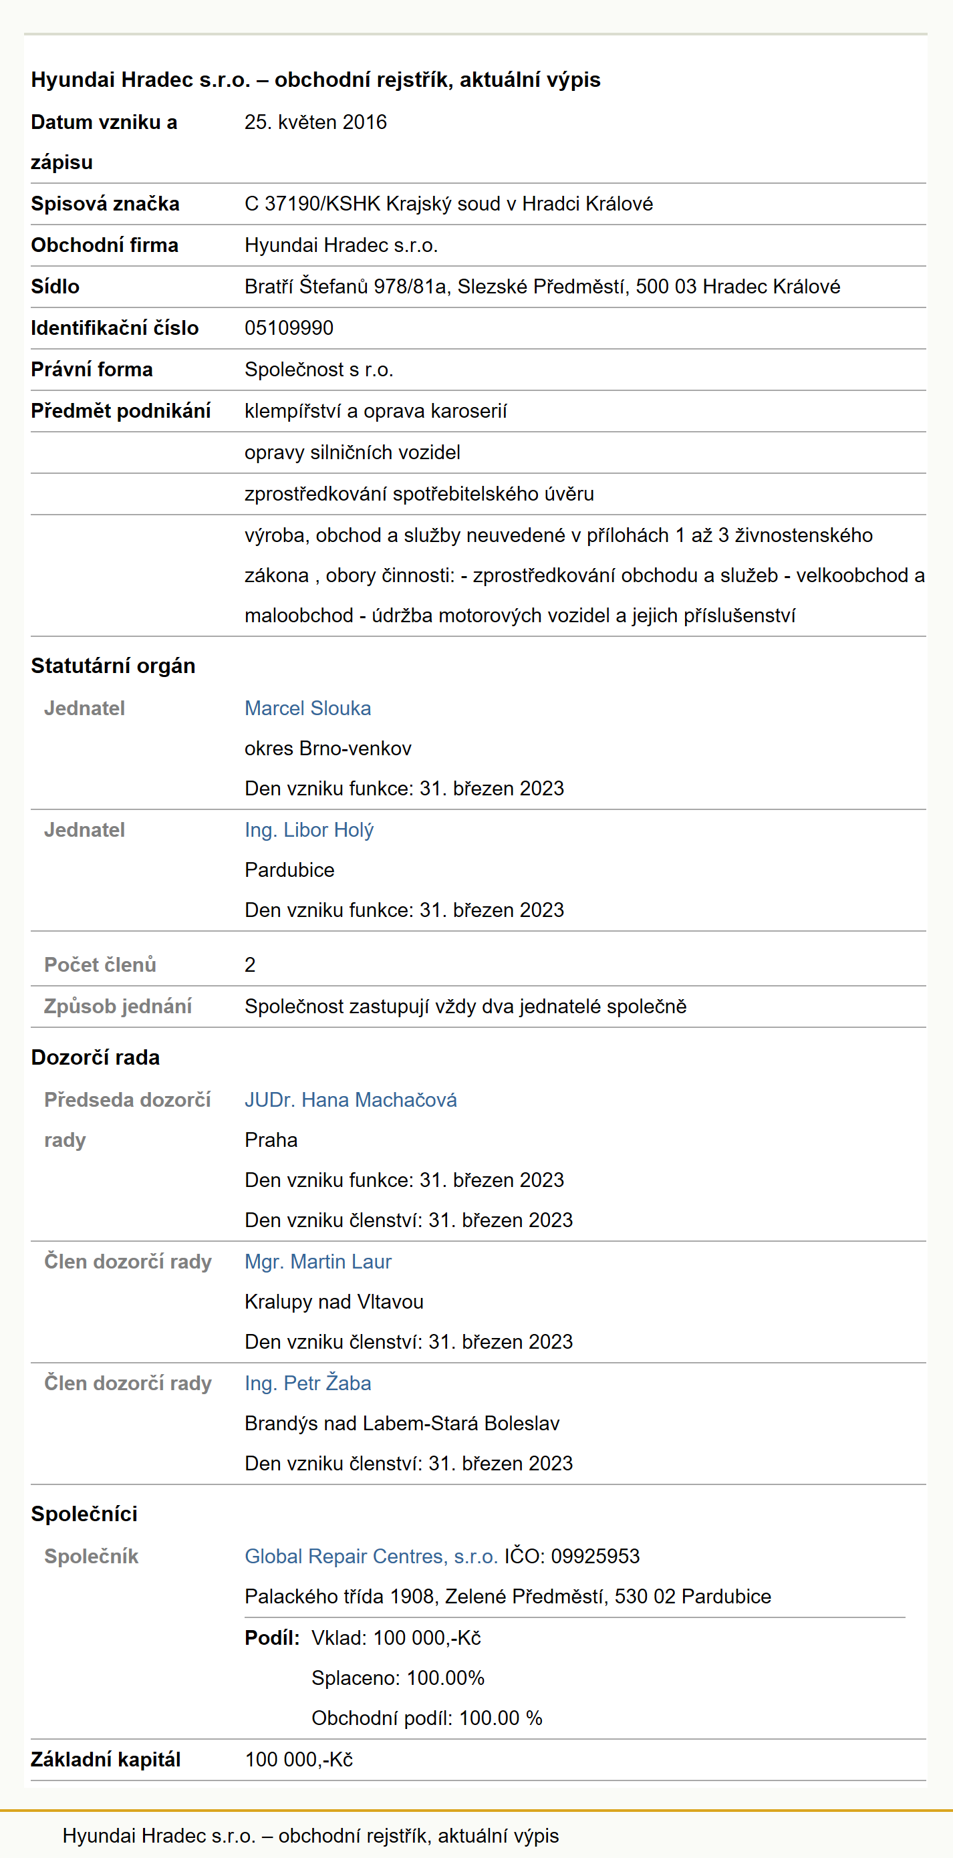The width and height of the screenshot is (953, 1858).
Task: Click the Obchodní podíl 100.00 % text
Action: [426, 1718]
